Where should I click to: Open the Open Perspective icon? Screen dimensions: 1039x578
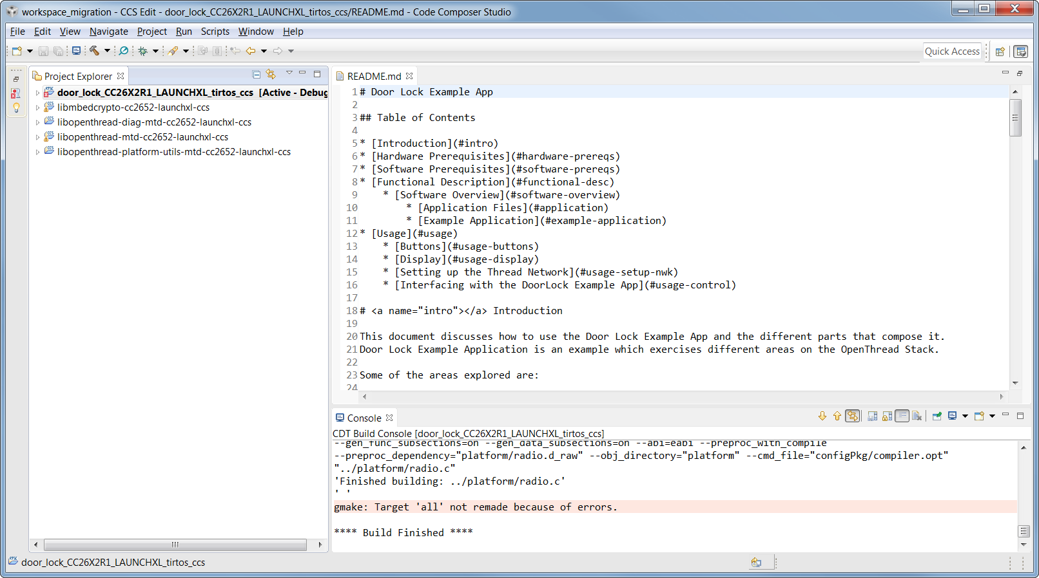click(x=1000, y=51)
